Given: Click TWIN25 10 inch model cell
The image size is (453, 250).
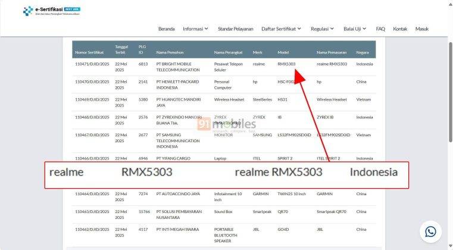Looking at the screenshot, I should pos(292,194).
